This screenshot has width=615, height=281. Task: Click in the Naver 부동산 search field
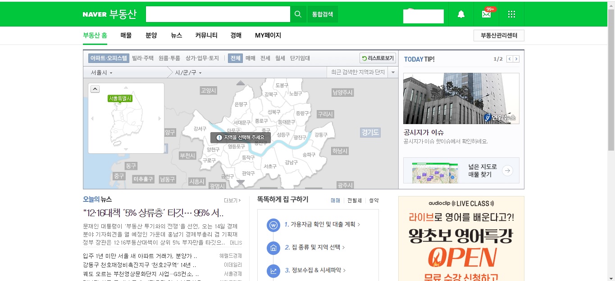coord(218,14)
